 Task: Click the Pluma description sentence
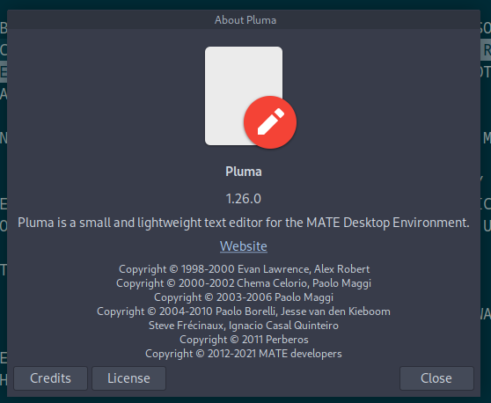[244, 223]
